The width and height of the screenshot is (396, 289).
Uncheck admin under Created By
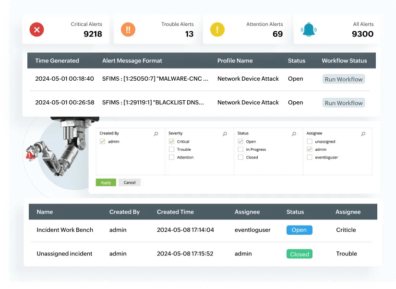coord(102,142)
